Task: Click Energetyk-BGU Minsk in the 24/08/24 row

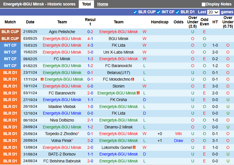Action: click(118, 161)
